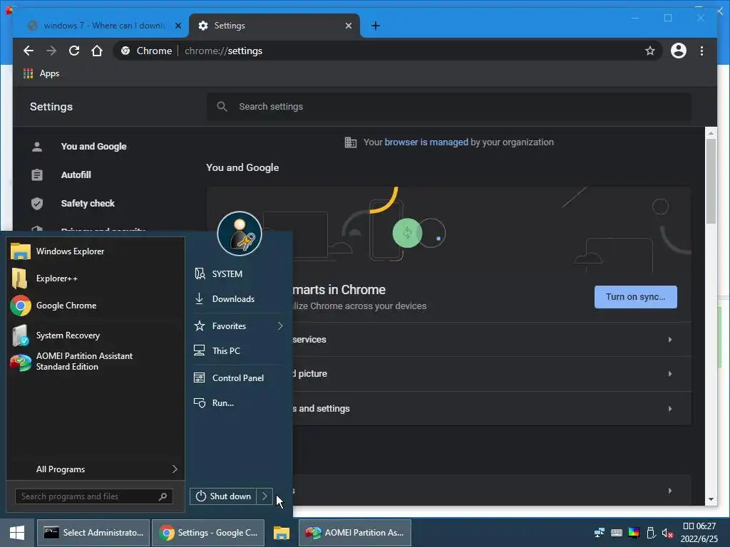This screenshot has width=730, height=547.
Task: Open AOMEI Partition Assistant Standard Edition
Action: (96, 361)
